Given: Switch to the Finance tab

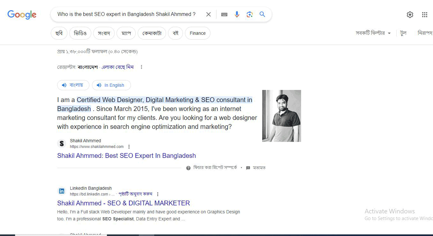Looking at the screenshot, I should click(x=198, y=33).
